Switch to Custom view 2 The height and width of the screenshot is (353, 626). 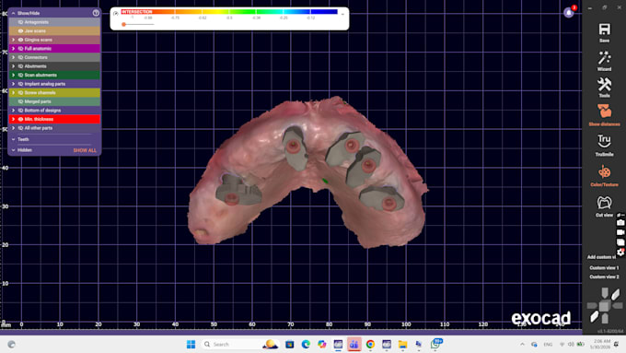coord(604,277)
